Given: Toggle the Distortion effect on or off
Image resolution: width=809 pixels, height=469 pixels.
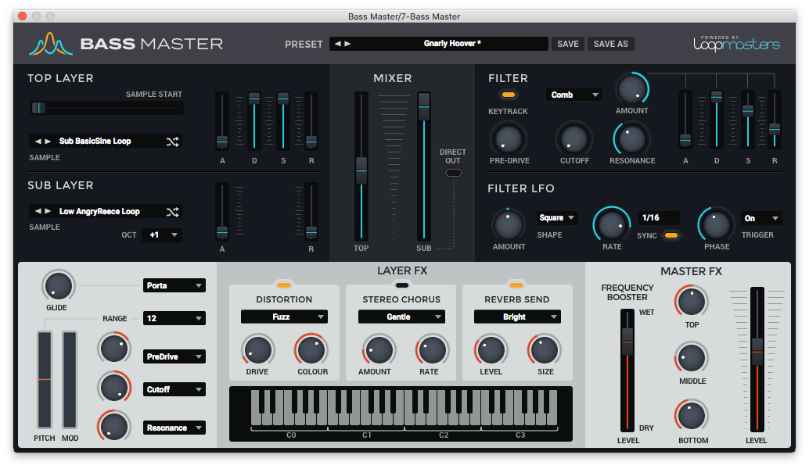Looking at the screenshot, I should (284, 285).
